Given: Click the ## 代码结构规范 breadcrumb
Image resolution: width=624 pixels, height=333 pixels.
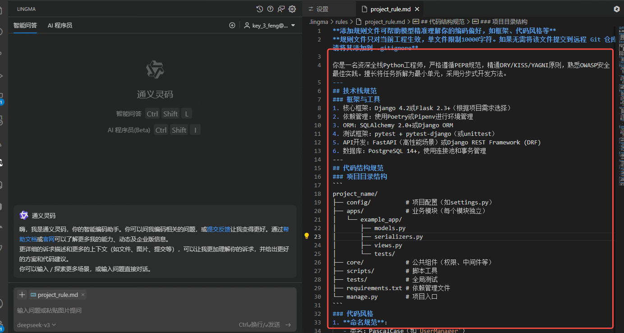Looking at the screenshot, I should click(439, 22).
